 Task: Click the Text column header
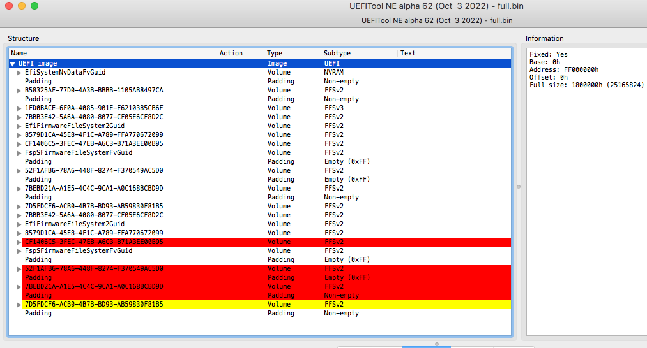[454, 53]
